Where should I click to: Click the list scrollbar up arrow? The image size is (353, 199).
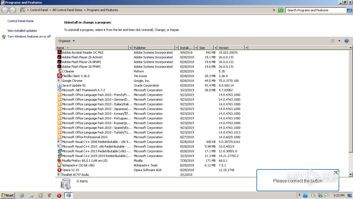pyautogui.click(x=351, y=48)
